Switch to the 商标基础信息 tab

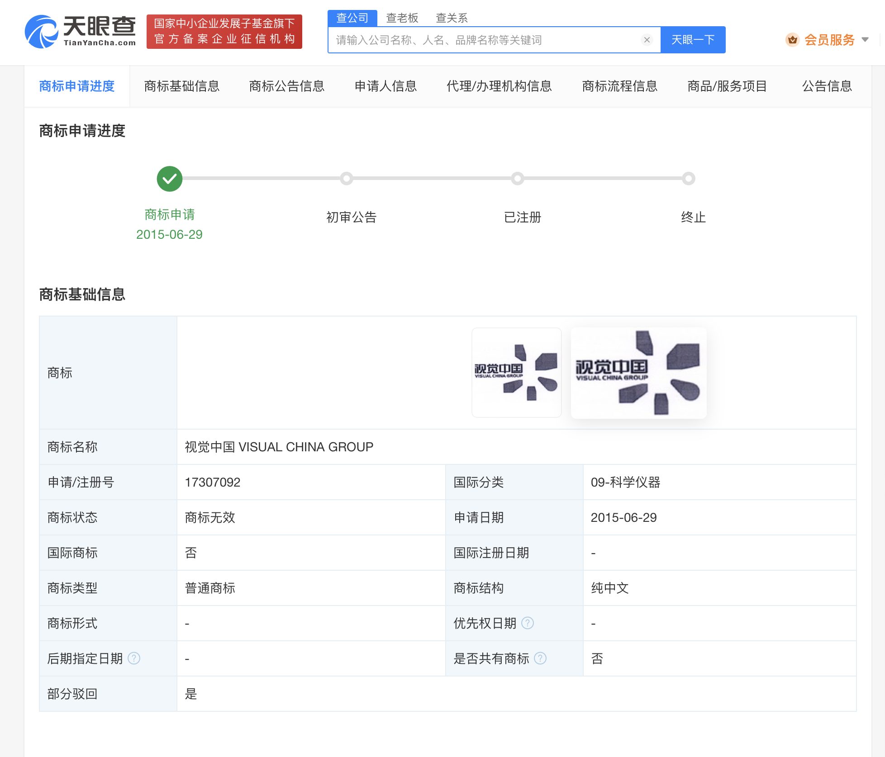tap(182, 86)
